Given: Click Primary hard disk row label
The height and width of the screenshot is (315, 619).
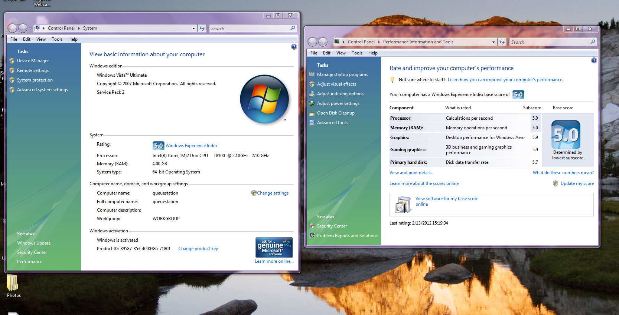Looking at the screenshot, I should coord(408,162).
